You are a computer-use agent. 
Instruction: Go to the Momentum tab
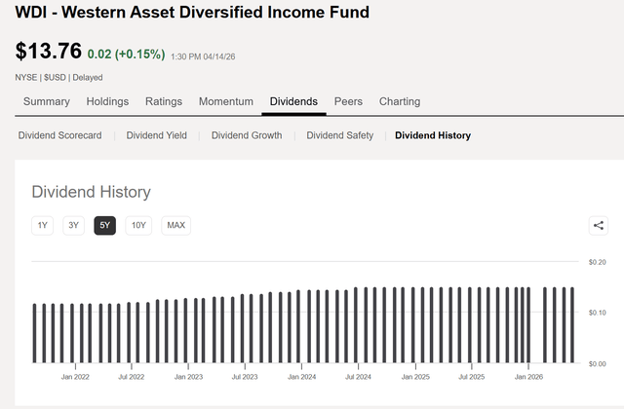pos(226,101)
